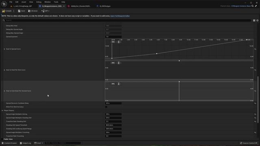Compile the blueprint using the Compile button
Screen dimensions: 260x146
point(7,11)
